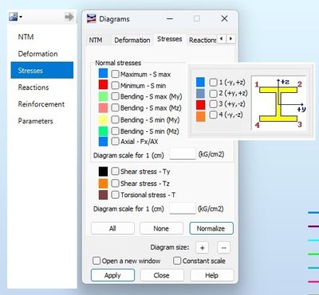Click the Normalize button
Screen dimensions: 319x295
tap(211, 228)
